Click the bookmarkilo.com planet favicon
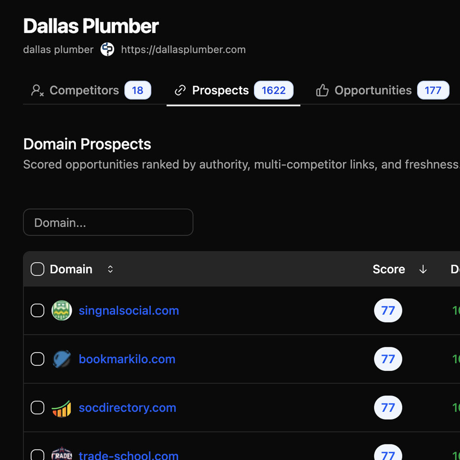Viewport: 460px width, 460px height. pos(61,359)
